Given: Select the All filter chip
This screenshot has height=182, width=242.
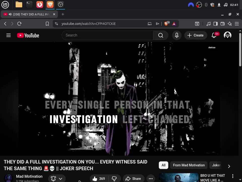Looking at the screenshot, I should pos(163,165).
